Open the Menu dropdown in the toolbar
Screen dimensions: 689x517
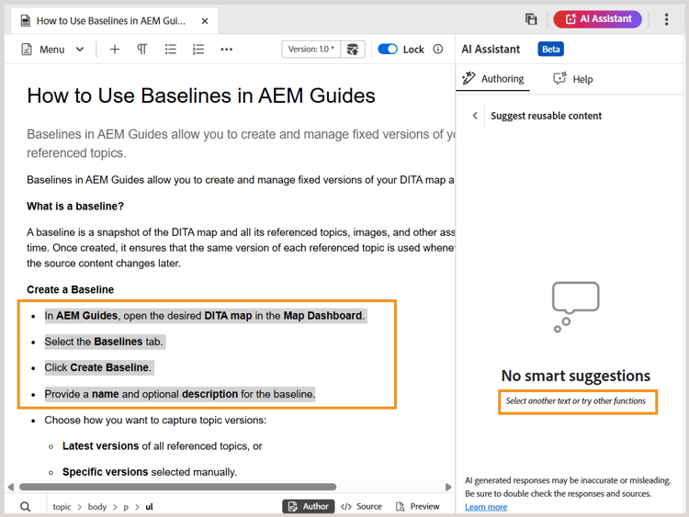pos(52,50)
